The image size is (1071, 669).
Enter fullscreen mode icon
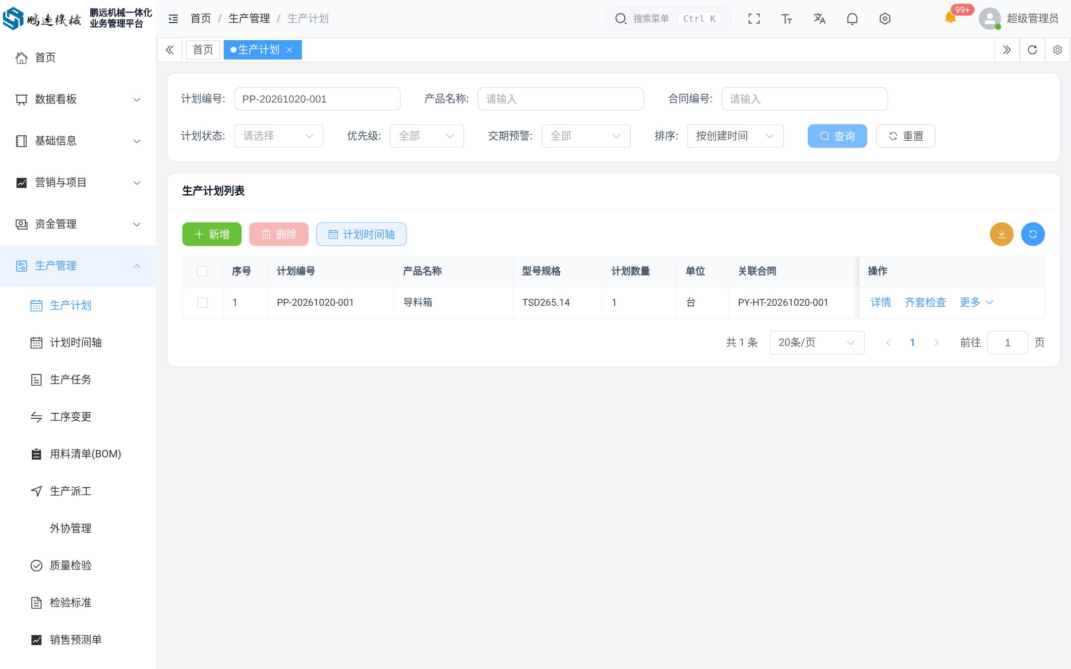click(x=754, y=19)
